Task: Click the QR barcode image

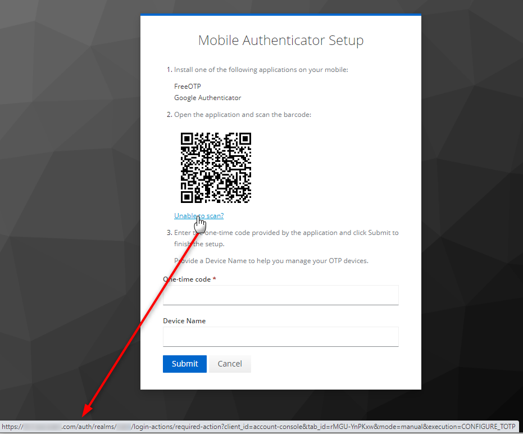Action: [x=216, y=168]
